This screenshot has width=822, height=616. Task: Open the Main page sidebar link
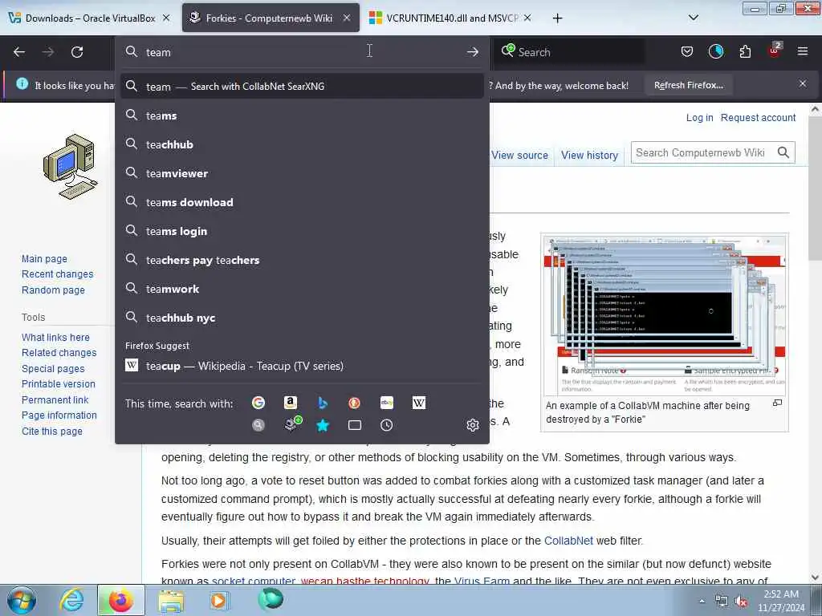tap(45, 259)
